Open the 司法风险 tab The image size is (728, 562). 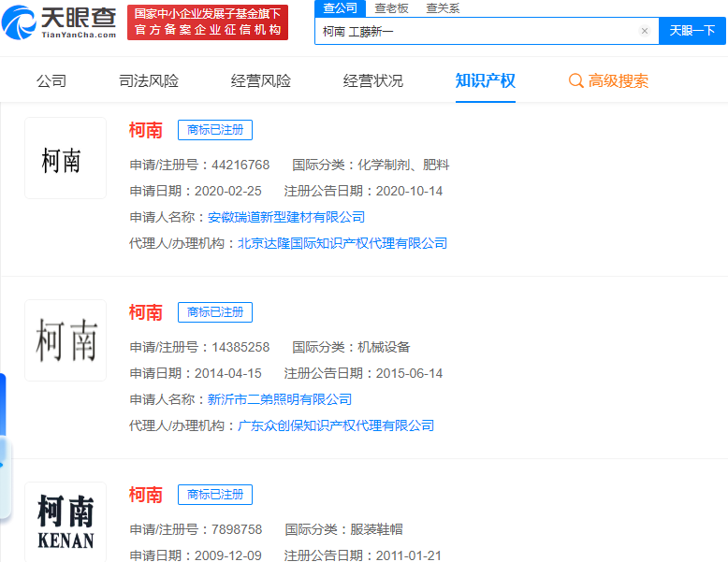149,80
